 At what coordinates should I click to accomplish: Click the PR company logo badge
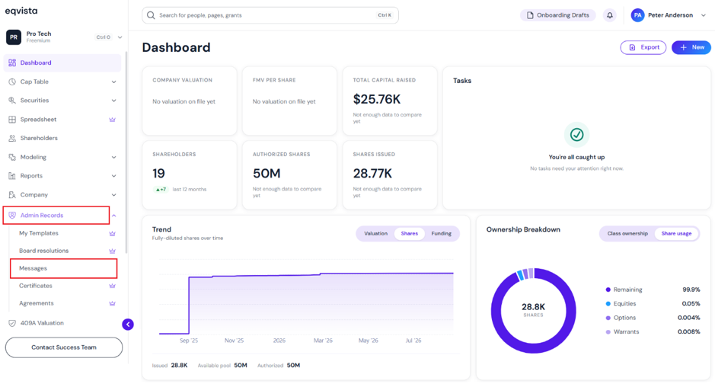click(x=14, y=37)
